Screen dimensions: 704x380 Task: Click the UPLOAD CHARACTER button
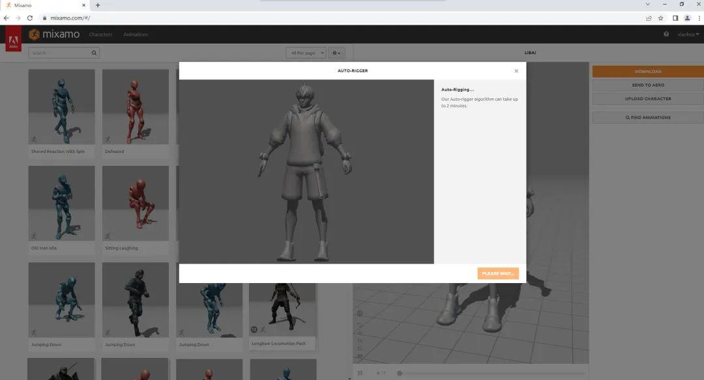pyautogui.click(x=648, y=98)
